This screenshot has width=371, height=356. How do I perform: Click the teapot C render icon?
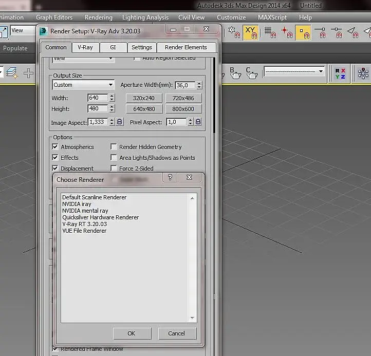point(251,73)
